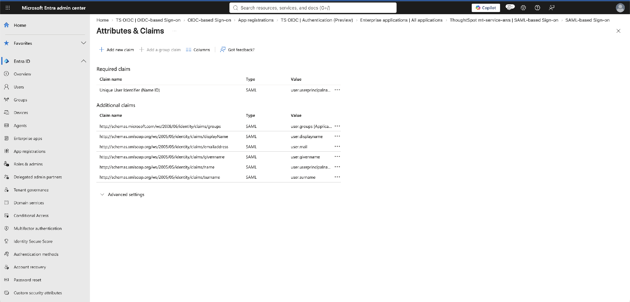
Task: Open the Columns toolbar option
Action: [x=198, y=50]
